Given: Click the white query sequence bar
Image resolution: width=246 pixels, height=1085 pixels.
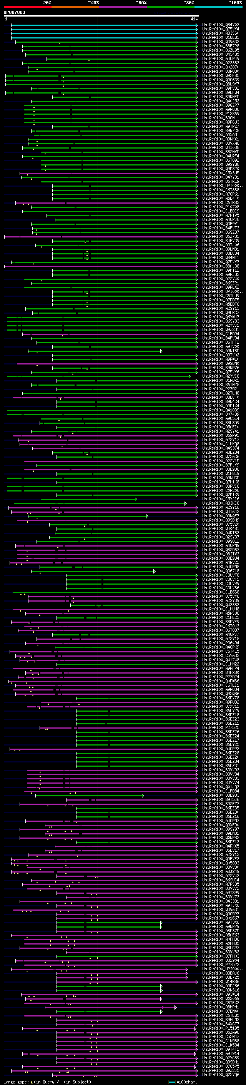Looking at the screenshot, I should pyautogui.click(x=101, y=16).
